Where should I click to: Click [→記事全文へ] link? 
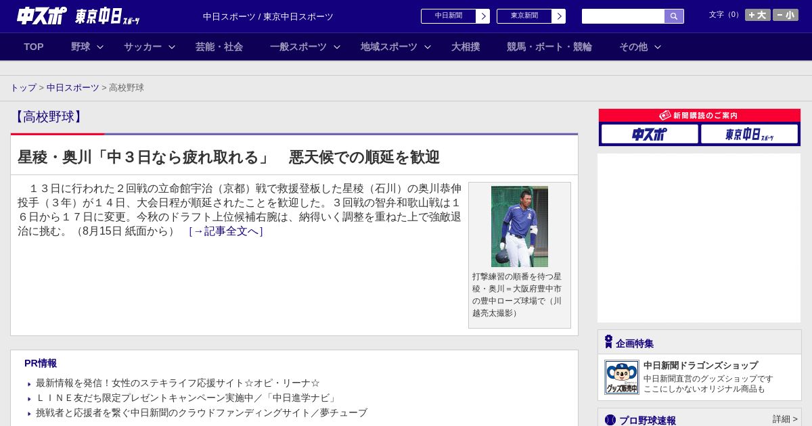(226, 231)
